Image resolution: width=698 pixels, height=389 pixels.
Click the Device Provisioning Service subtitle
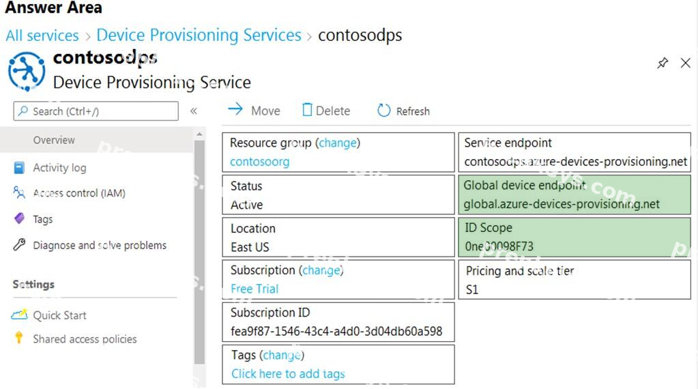151,83
